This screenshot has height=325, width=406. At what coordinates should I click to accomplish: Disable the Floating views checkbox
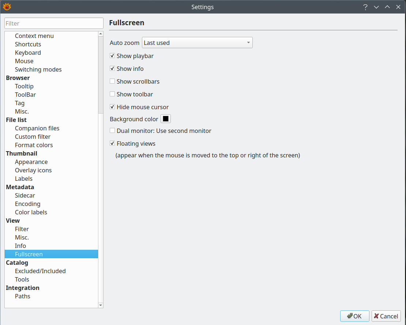click(x=112, y=144)
